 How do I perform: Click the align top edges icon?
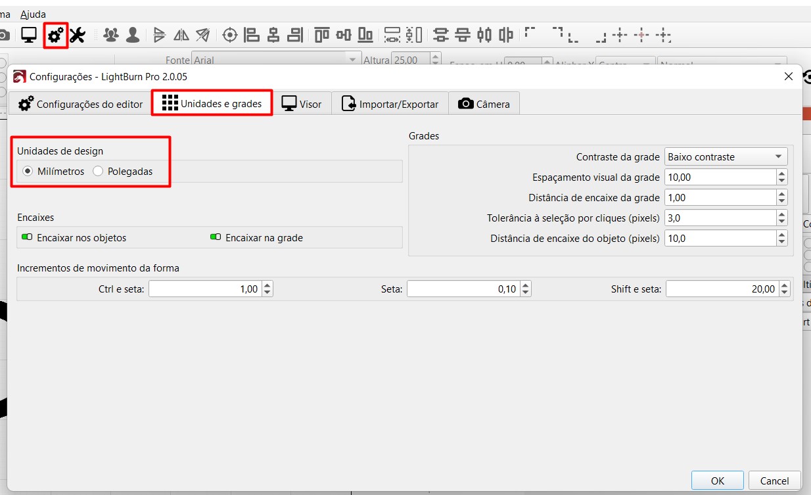(322, 35)
